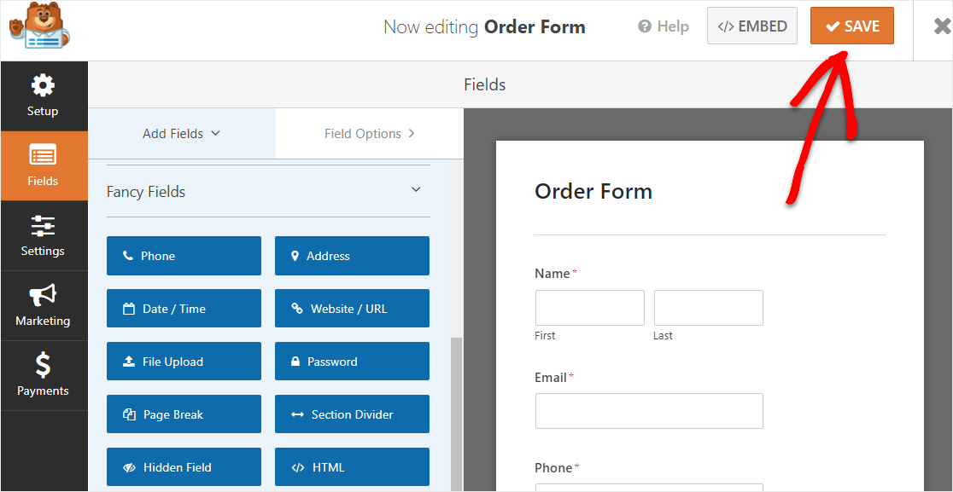Viewport: 953px width, 492px height.
Task: Save the Order Form
Action: [x=851, y=26]
